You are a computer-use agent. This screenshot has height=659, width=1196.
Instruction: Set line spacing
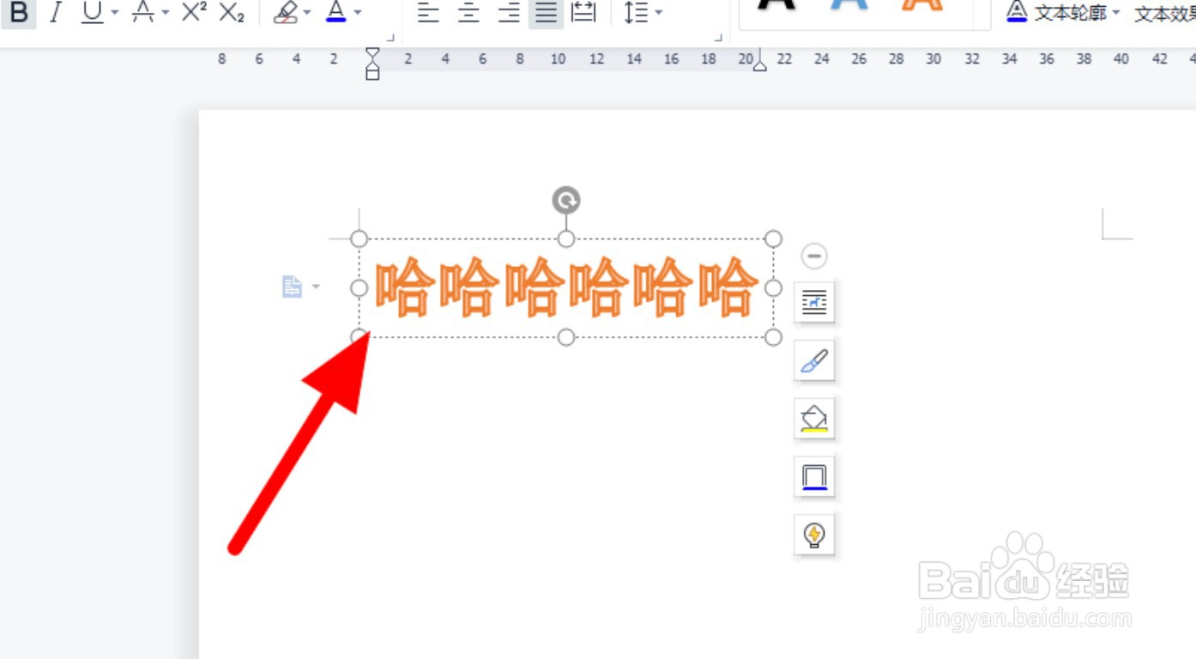coord(636,13)
